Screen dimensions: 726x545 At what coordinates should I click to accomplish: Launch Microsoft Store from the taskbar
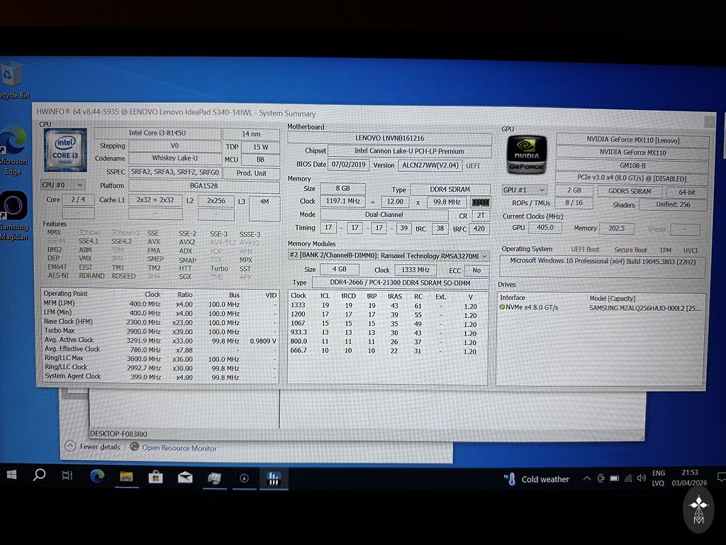[155, 477]
